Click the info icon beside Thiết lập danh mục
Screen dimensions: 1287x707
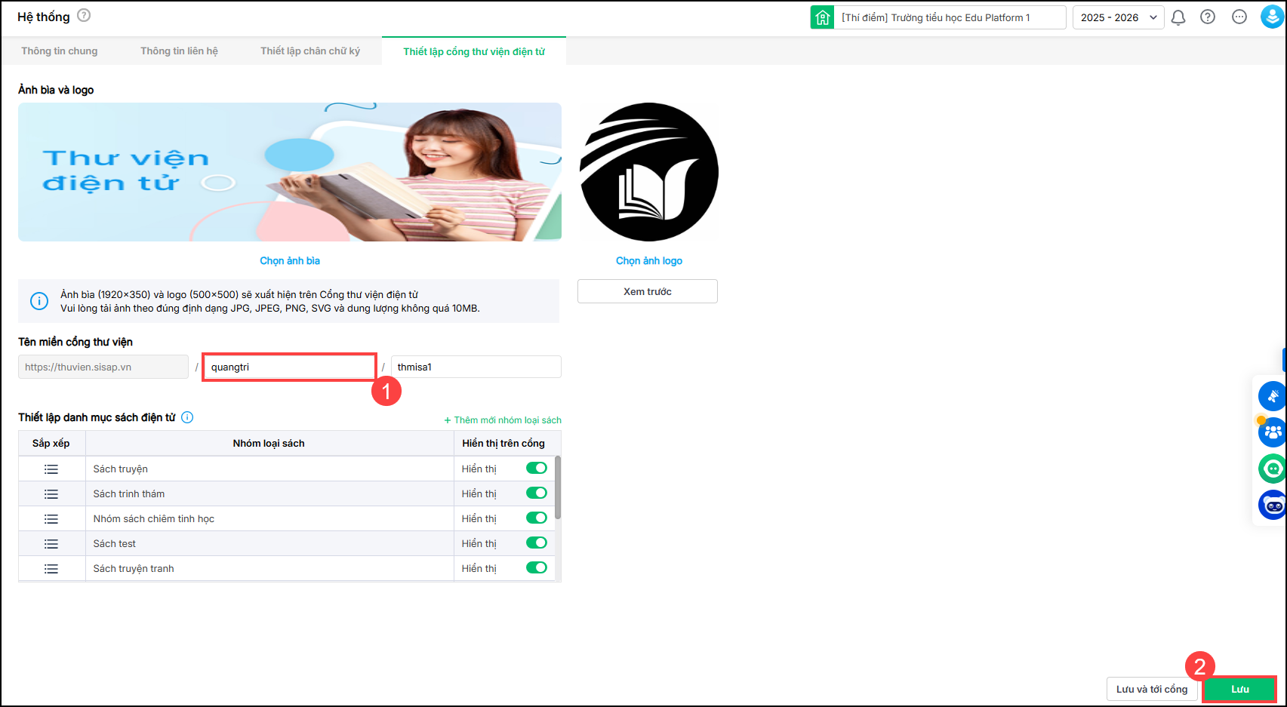187,417
